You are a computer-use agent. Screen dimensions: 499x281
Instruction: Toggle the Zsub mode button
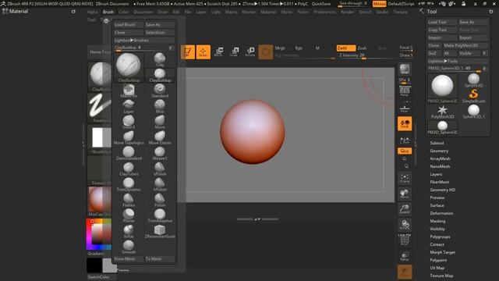point(362,48)
